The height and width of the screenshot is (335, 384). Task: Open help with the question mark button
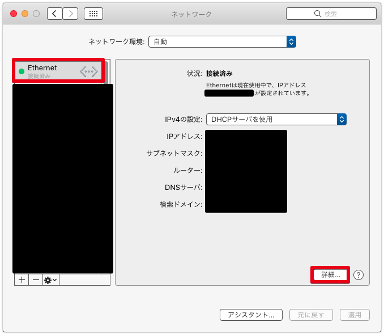[x=359, y=275]
